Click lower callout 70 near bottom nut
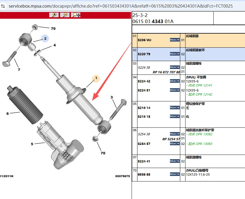The image size is (245, 199). tap(103, 153)
